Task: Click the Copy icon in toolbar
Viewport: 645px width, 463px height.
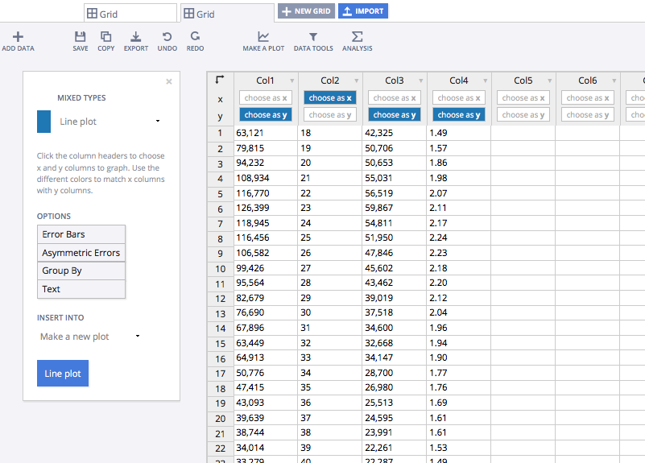Action: pyautogui.click(x=105, y=36)
